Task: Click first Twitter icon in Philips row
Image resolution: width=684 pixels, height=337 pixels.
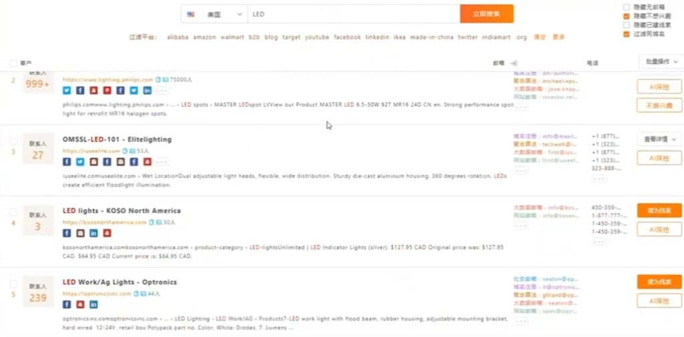Action: point(67,90)
